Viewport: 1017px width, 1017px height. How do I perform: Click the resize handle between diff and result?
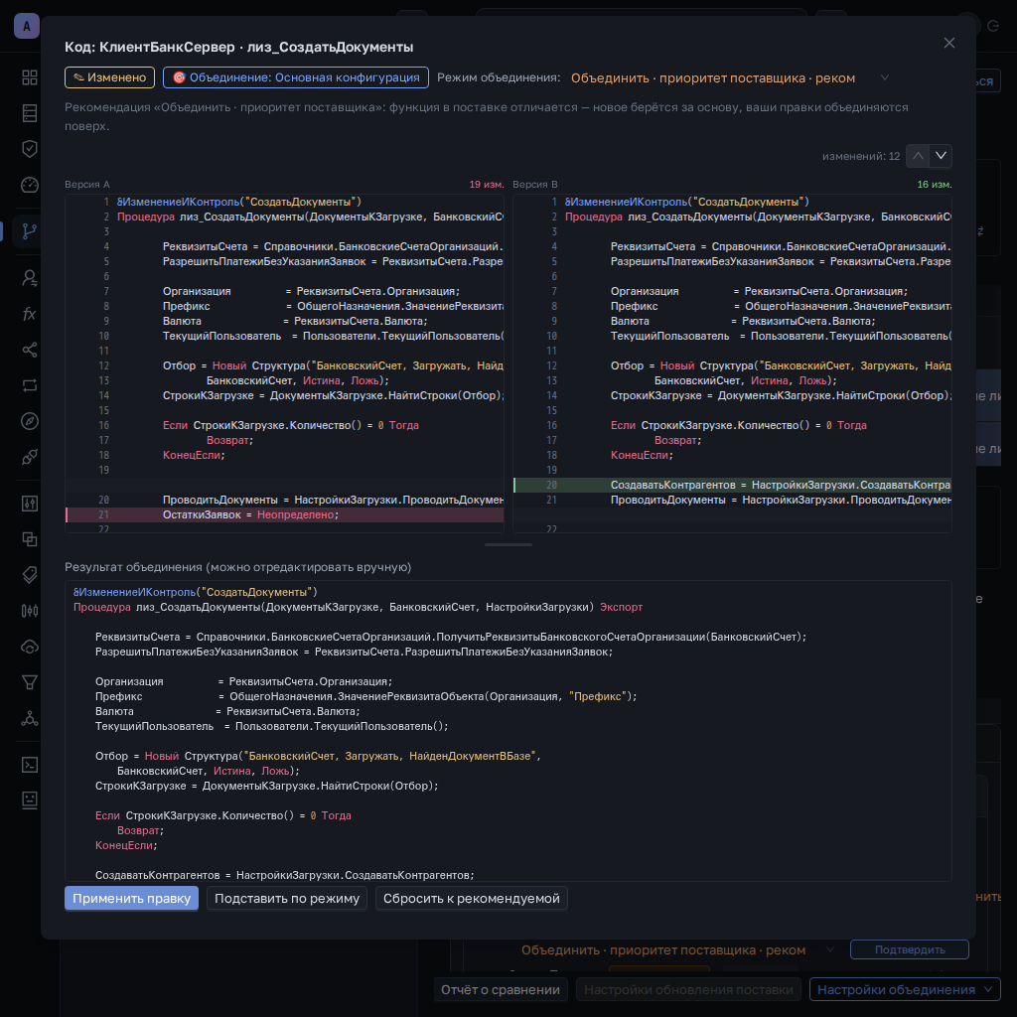[508, 545]
